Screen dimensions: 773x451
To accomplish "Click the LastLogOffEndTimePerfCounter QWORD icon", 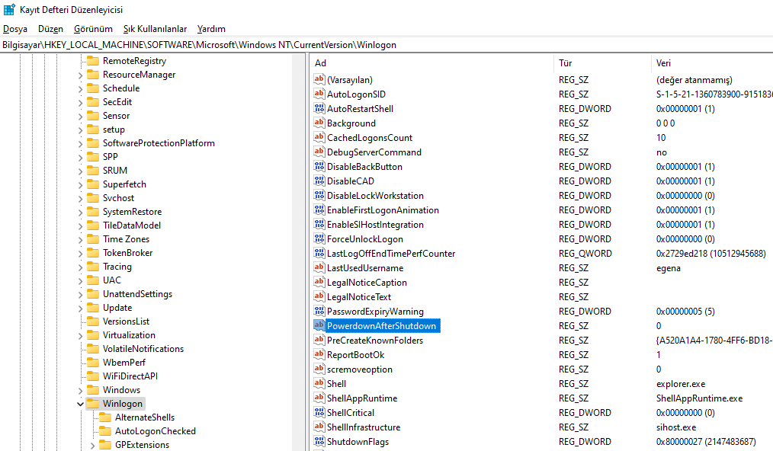I will pos(319,254).
